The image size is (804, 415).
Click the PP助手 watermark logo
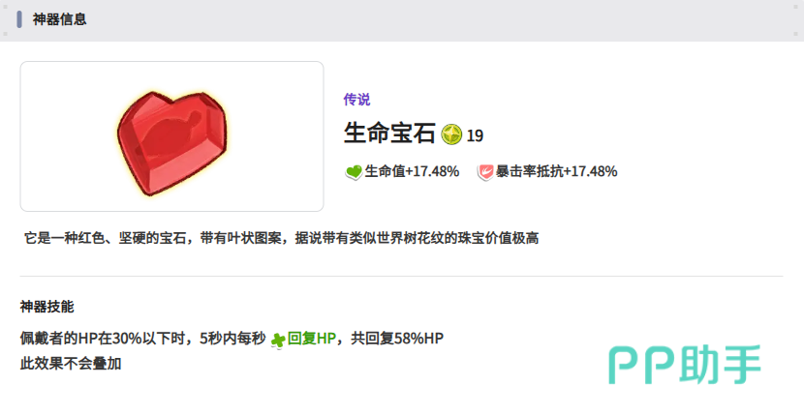[x=685, y=365]
